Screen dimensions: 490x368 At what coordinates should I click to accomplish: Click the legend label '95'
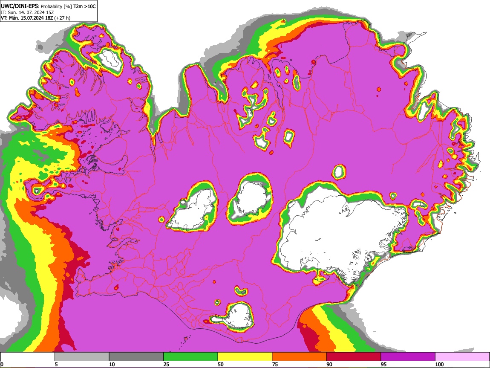pos(384,364)
